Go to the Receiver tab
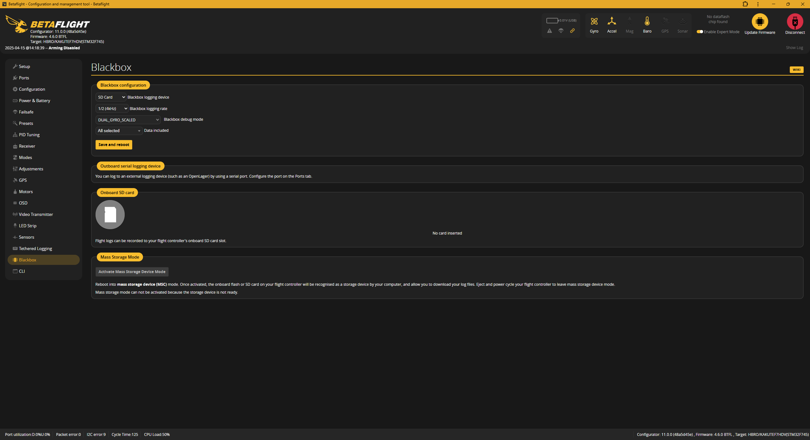The image size is (810, 440). coord(44,146)
